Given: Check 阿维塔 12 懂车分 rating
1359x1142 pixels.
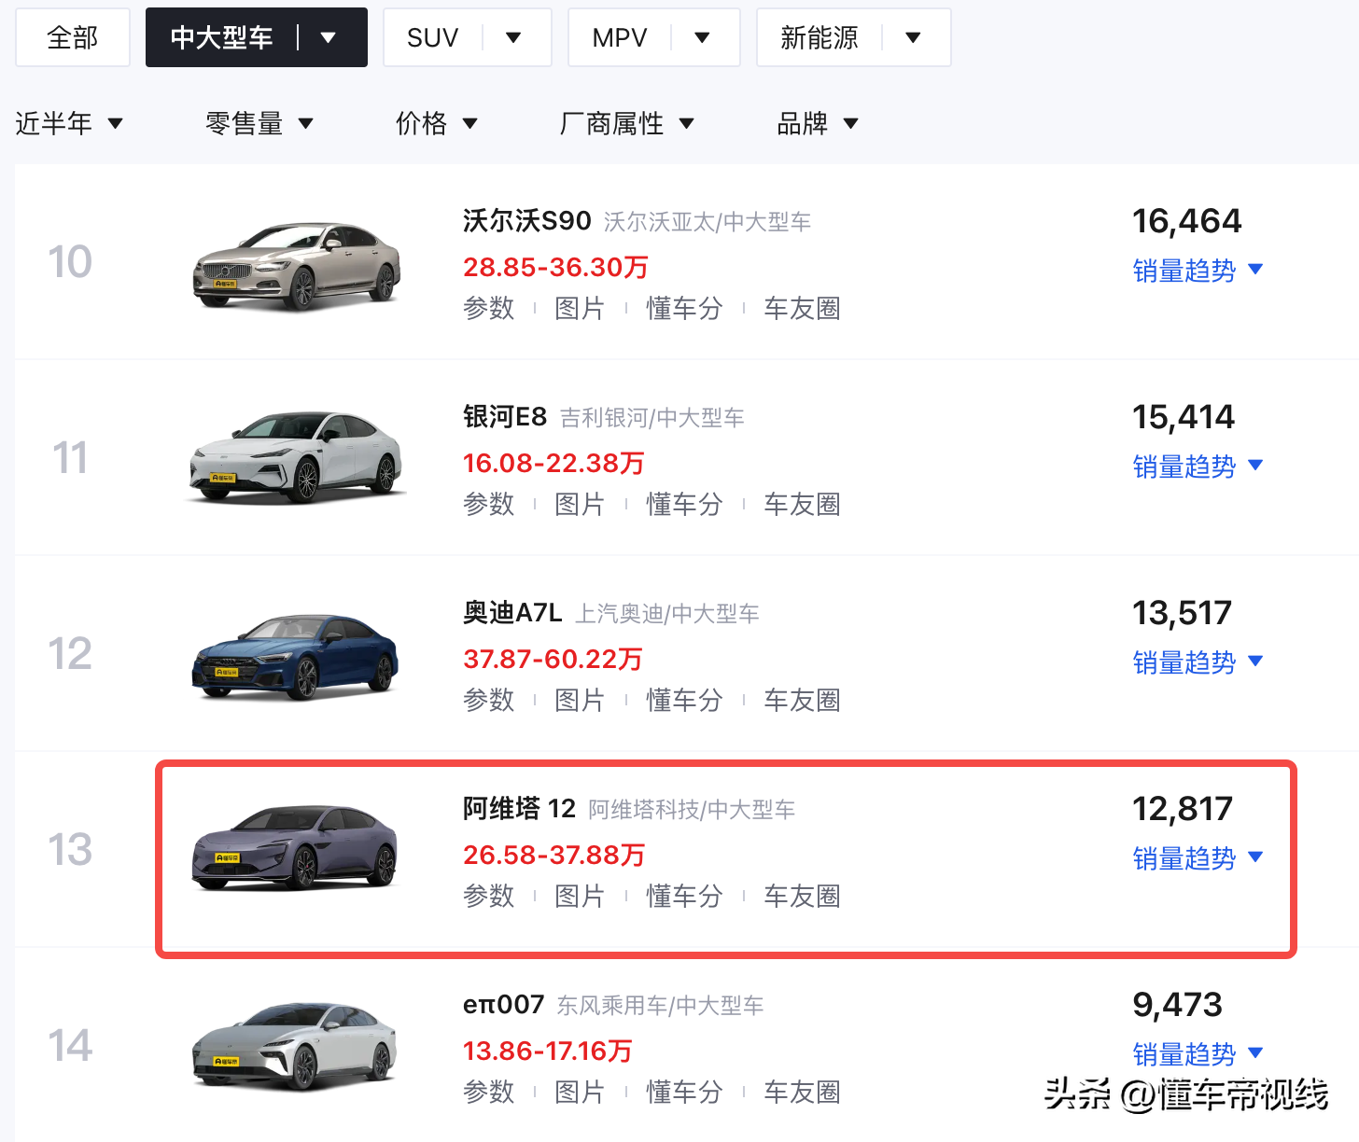Looking at the screenshot, I should point(684,896).
